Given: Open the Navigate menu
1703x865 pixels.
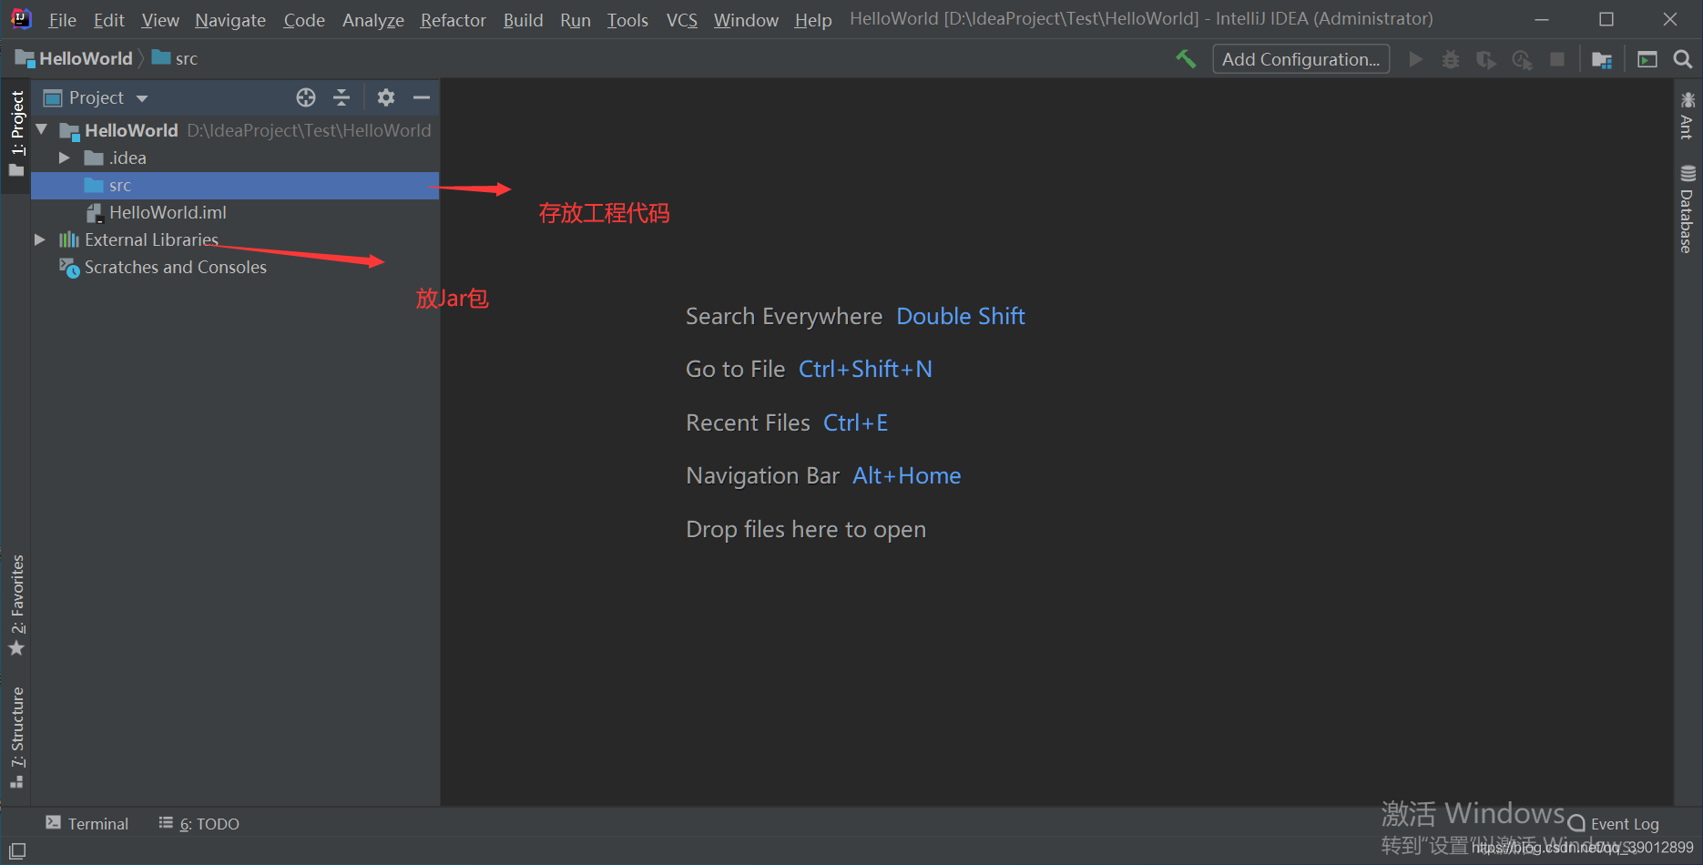Looking at the screenshot, I should 230,19.
